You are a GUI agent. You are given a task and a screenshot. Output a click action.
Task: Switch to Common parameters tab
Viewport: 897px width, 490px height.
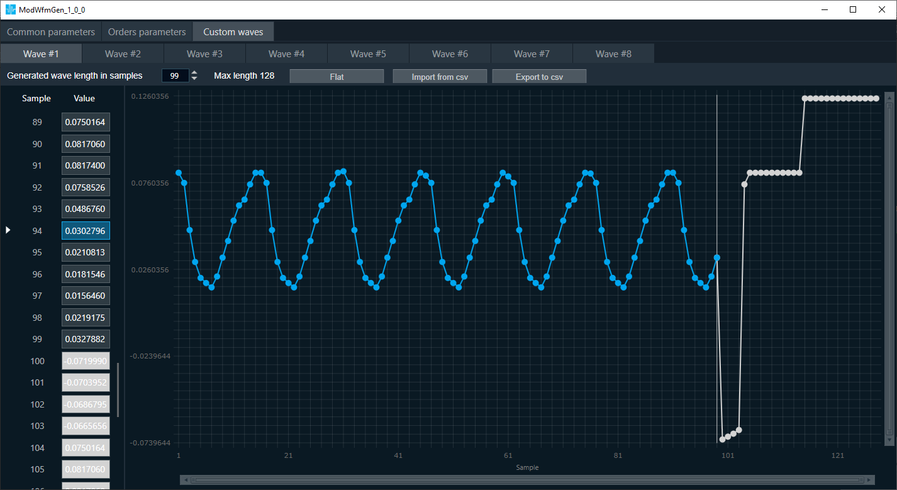[x=50, y=31]
